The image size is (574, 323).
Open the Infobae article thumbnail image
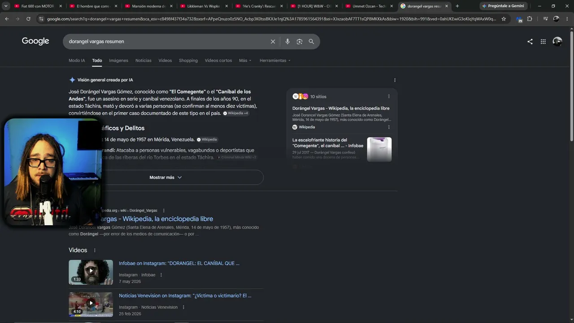pyautogui.click(x=379, y=149)
